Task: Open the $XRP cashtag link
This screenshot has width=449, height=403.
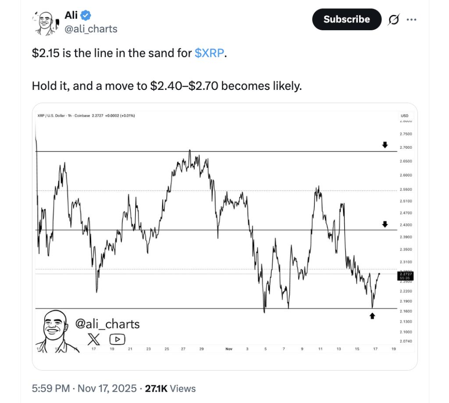Action: 209,53
